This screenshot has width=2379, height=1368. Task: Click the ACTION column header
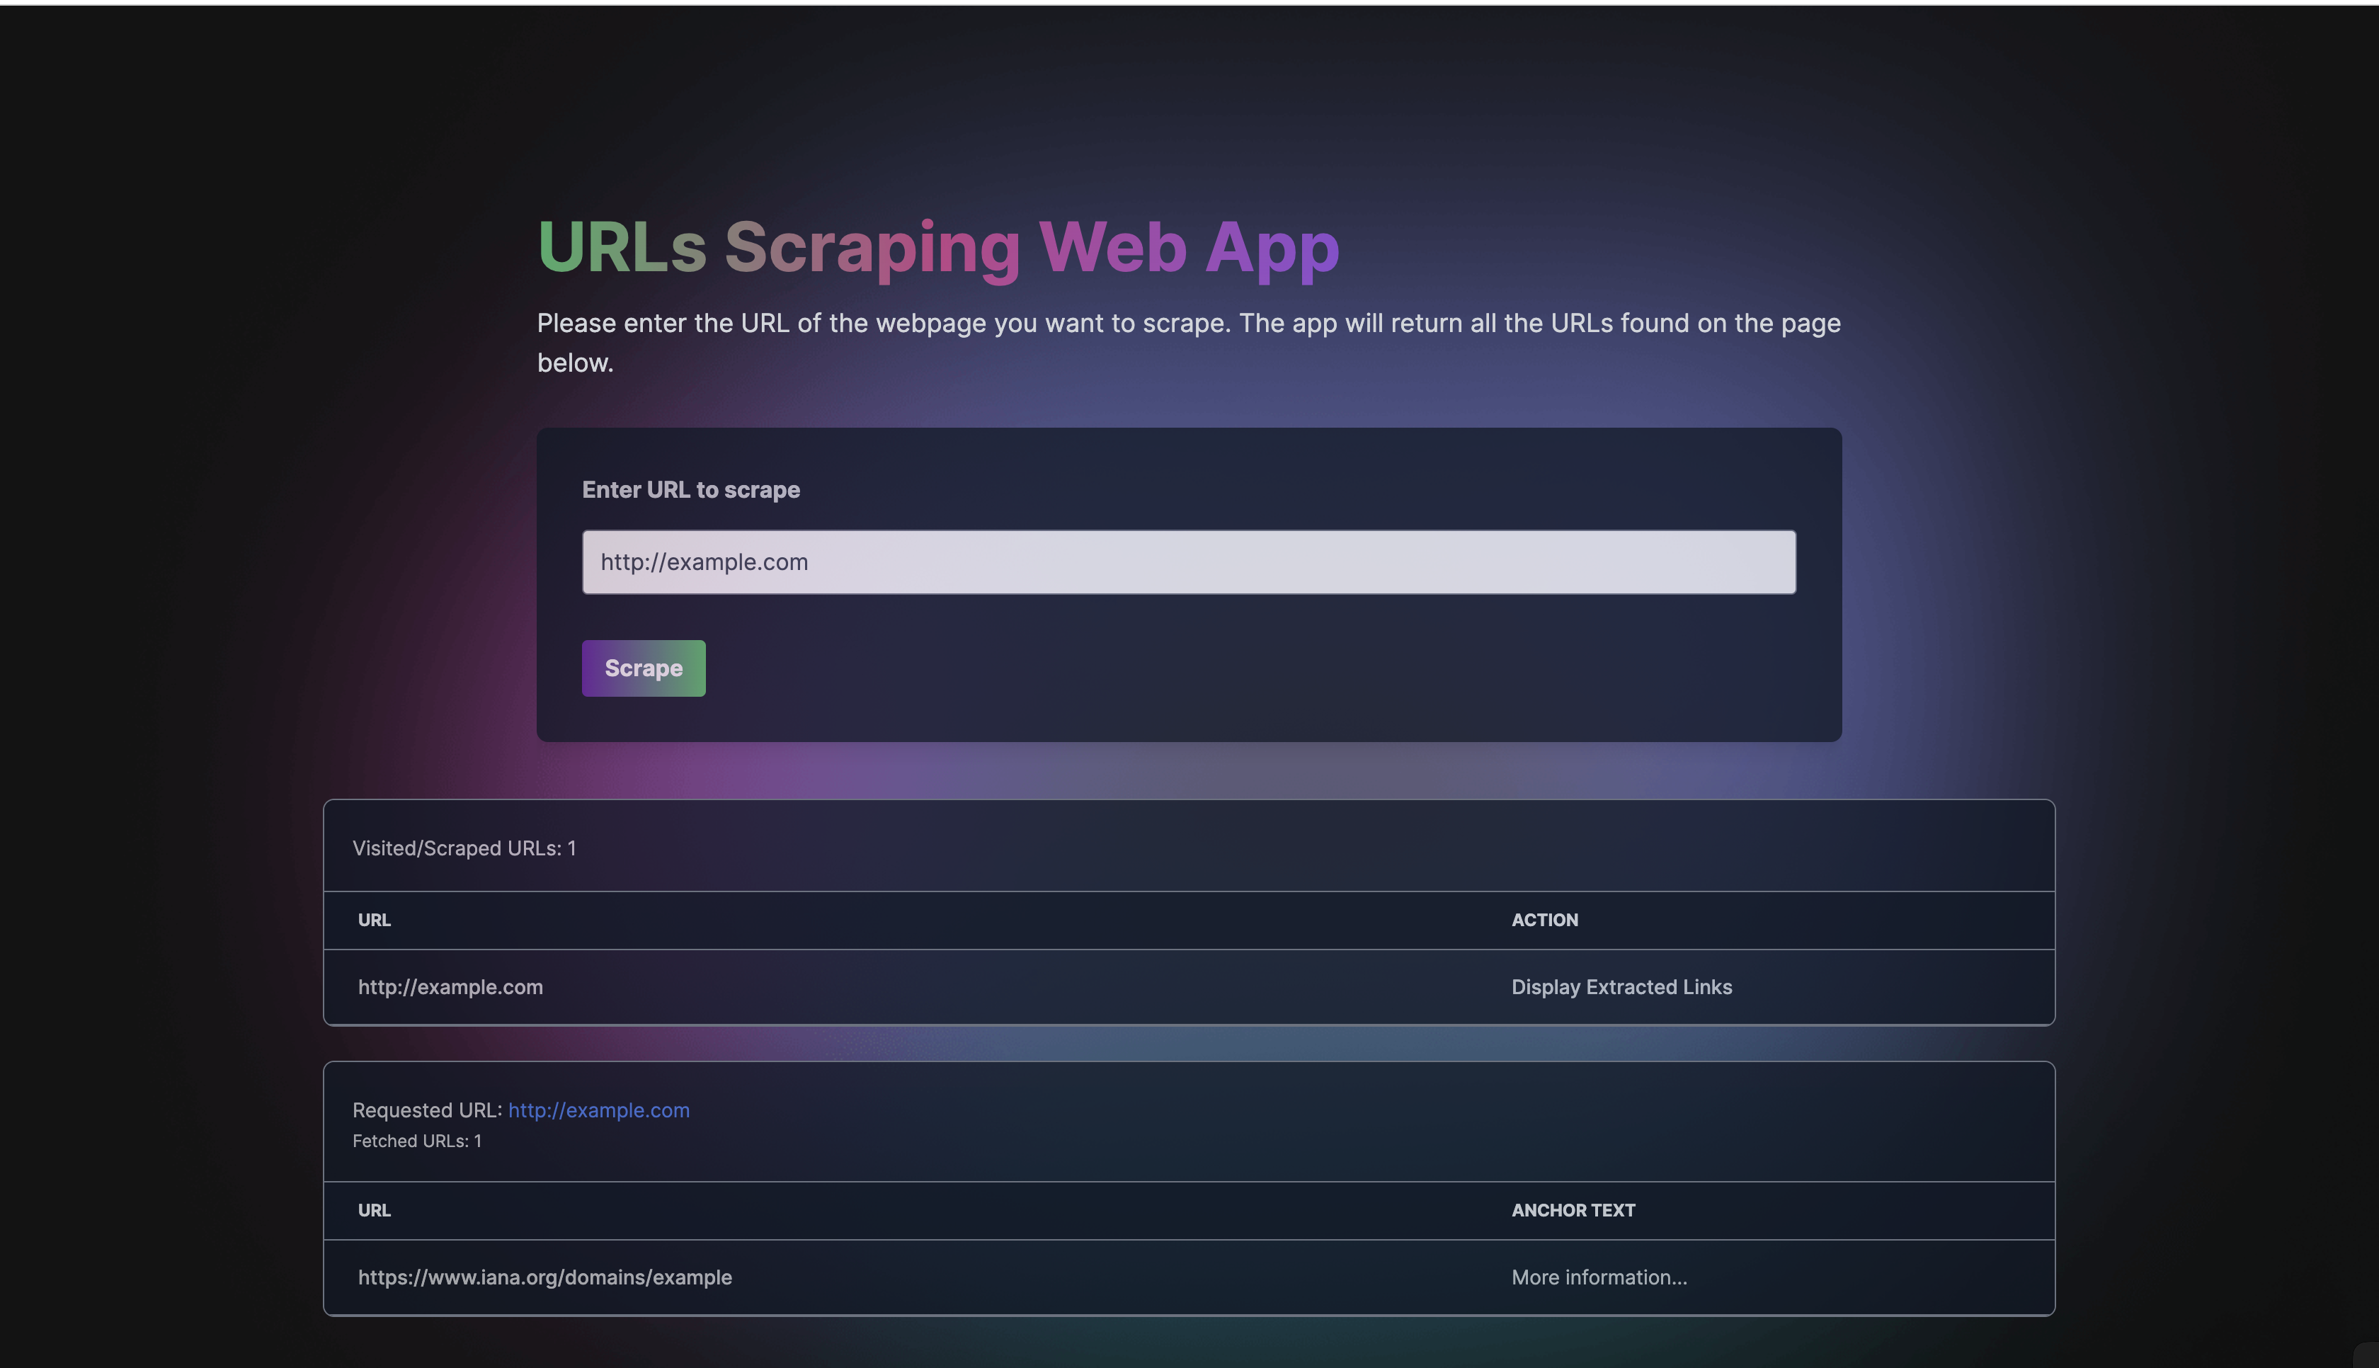point(1544,920)
